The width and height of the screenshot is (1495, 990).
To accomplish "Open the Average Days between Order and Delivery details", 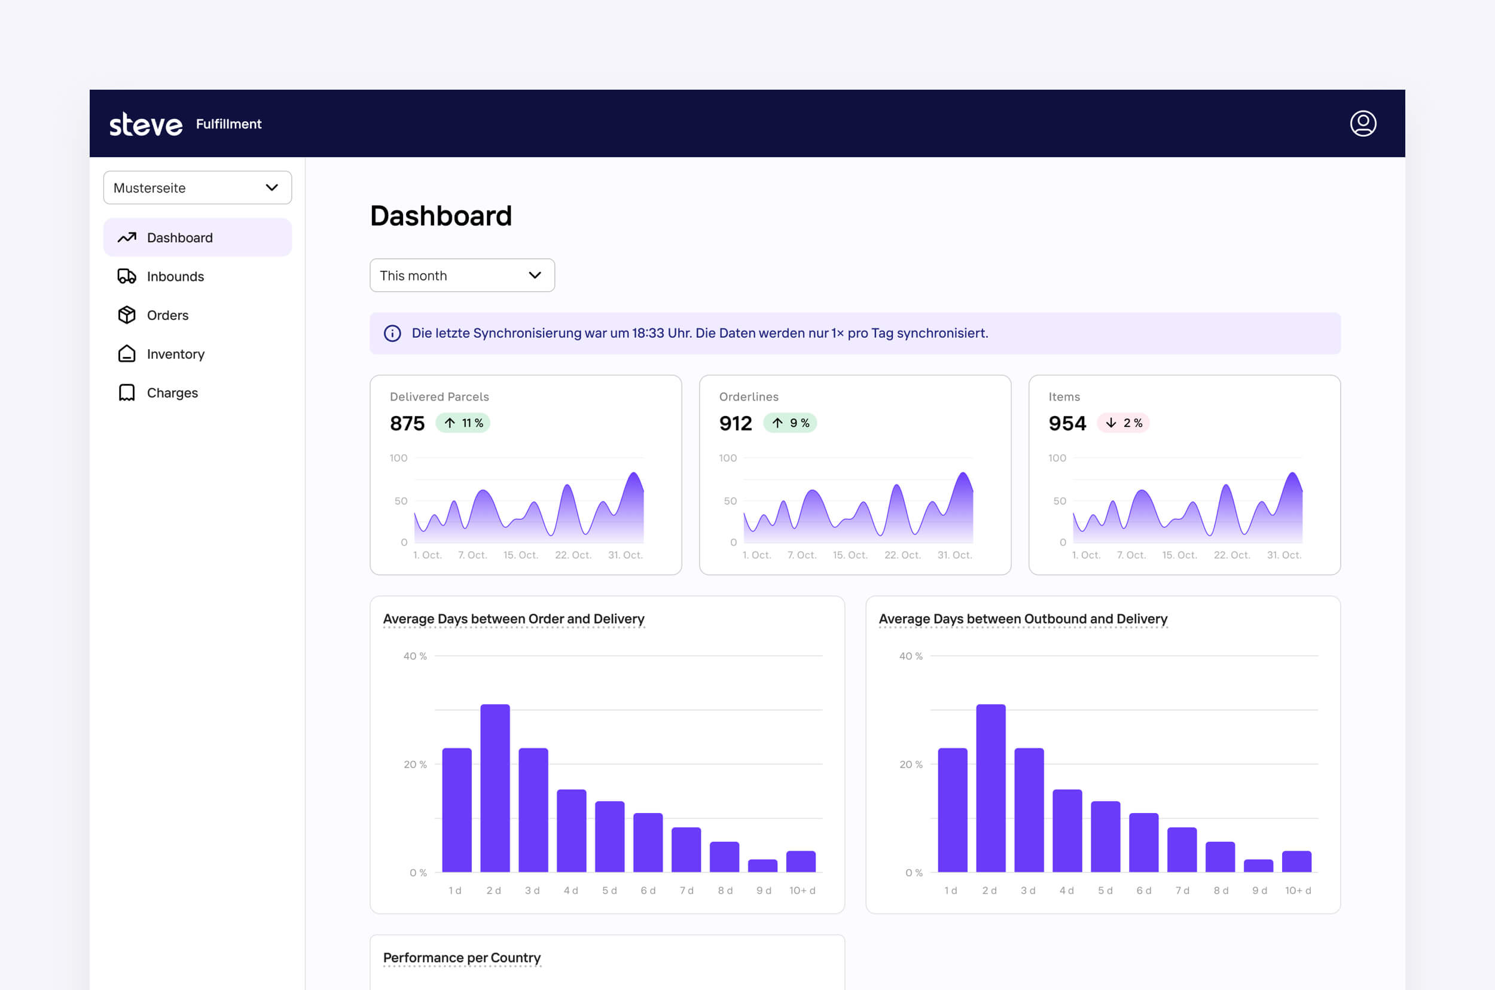I will tap(513, 619).
